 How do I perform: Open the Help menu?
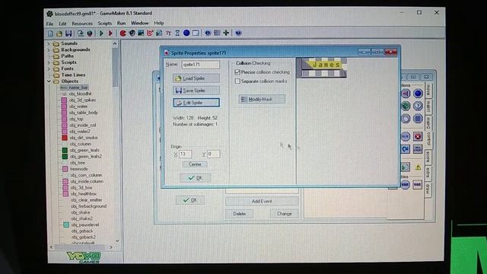point(159,23)
